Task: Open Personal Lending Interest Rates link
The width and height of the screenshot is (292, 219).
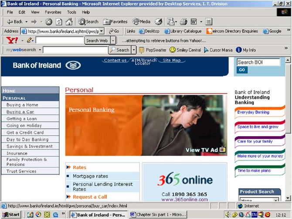Action: tap(102, 187)
